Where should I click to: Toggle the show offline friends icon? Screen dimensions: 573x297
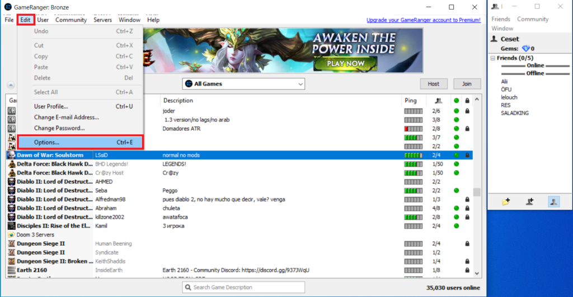[553, 202]
